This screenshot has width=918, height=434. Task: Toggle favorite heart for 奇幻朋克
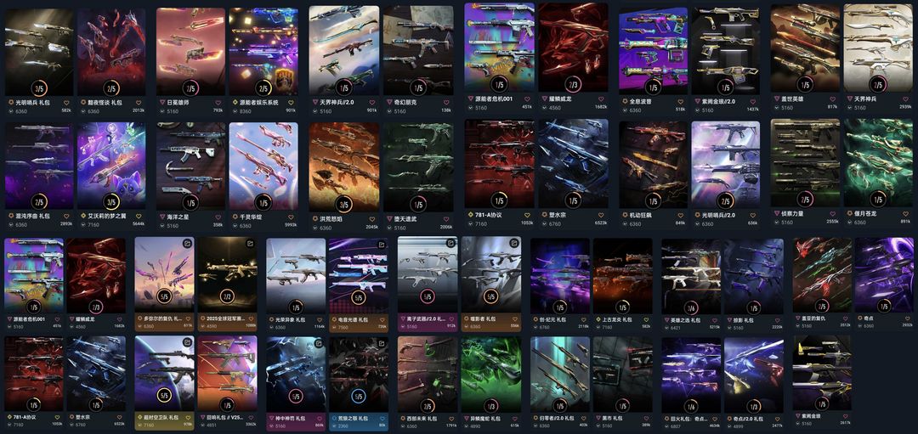(447, 102)
